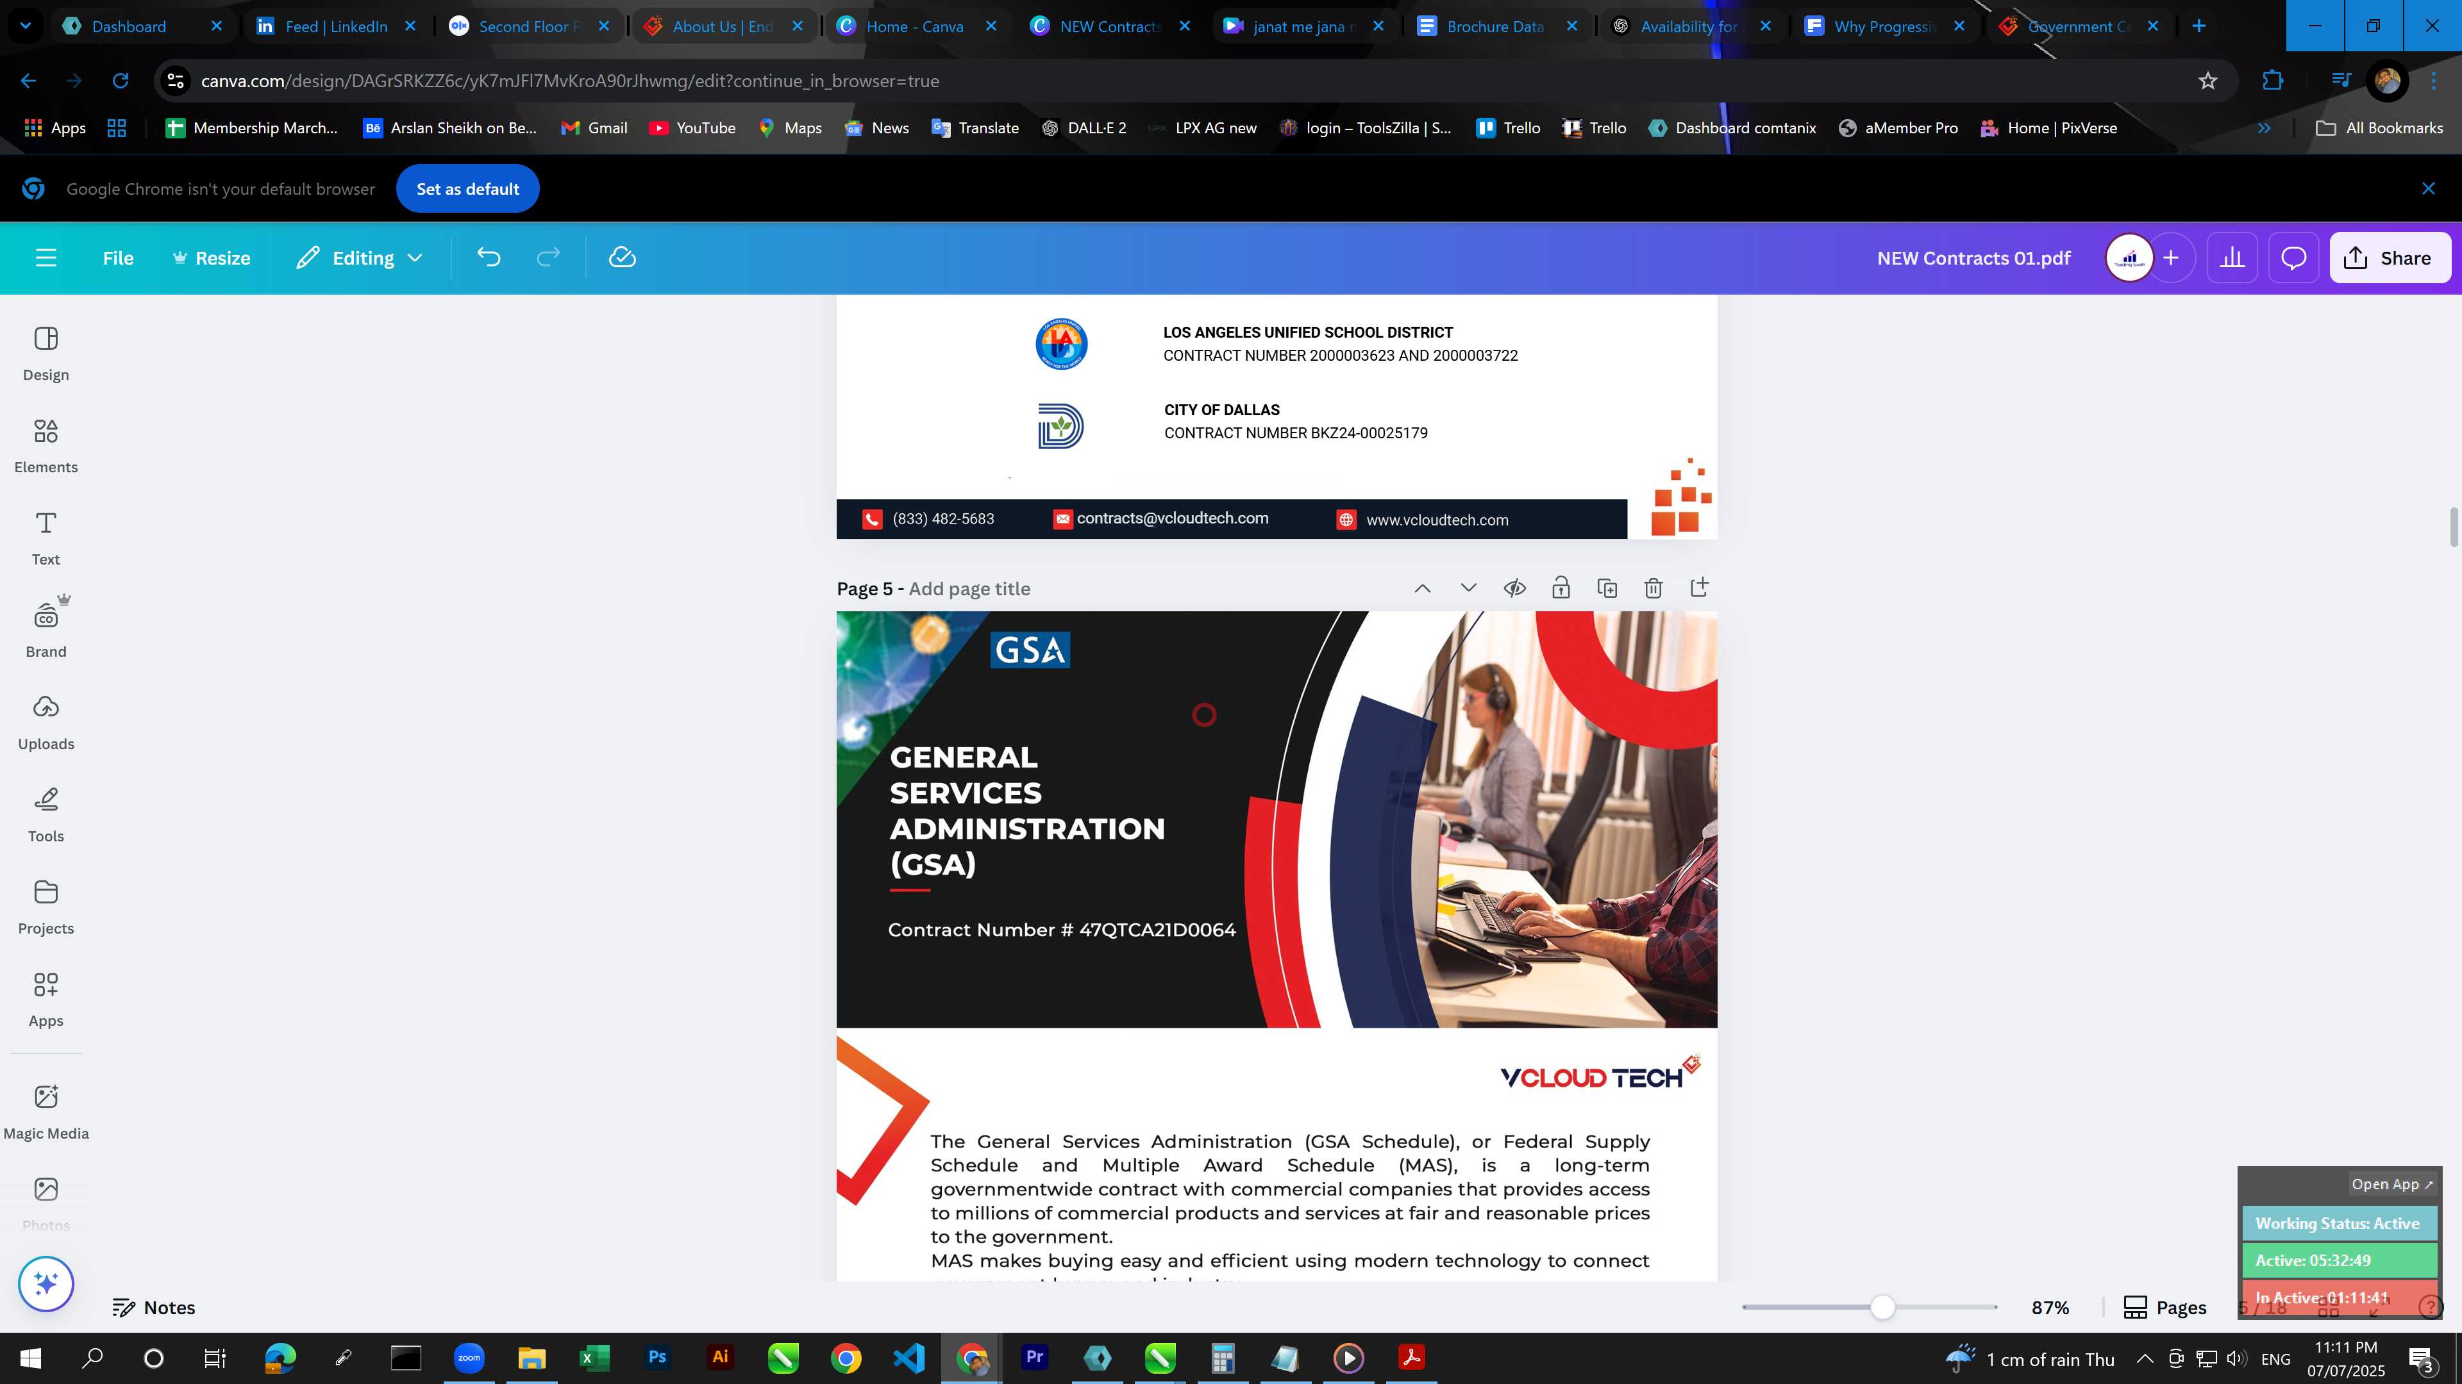Viewport: 2462px width, 1384px height.
Task: Open the Pages grid view
Action: point(2165,1308)
